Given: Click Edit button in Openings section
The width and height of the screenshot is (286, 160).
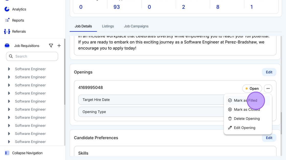Looking at the screenshot, I should [x=269, y=72].
